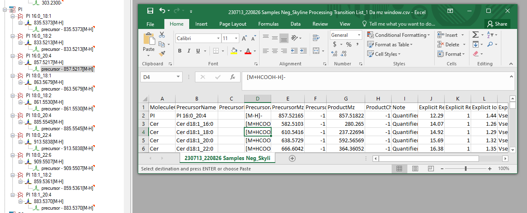Image resolution: width=527 pixels, height=213 pixels.
Task: Click the Share button
Action: pyautogui.click(x=497, y=24)
